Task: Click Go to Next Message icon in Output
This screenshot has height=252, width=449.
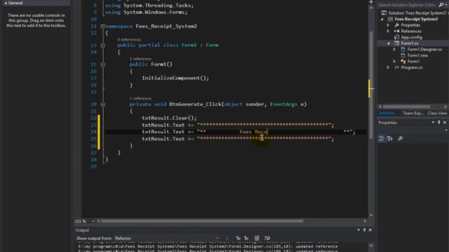Action: point(246,238)
